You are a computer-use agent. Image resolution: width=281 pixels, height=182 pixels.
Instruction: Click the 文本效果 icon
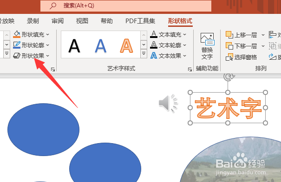click(x=154, y=56)
